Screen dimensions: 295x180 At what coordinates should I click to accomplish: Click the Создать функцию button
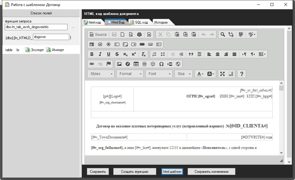click(x=135, y=172)
